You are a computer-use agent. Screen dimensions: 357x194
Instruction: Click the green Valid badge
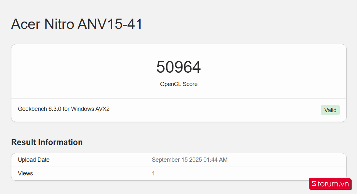tap(330, 110)
